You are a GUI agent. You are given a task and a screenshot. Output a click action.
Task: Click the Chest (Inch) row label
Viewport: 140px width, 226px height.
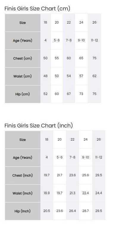(23, 175)
